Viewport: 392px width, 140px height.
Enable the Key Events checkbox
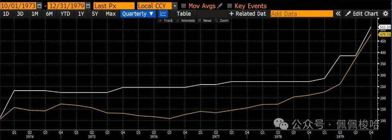(x=229, y=6)
